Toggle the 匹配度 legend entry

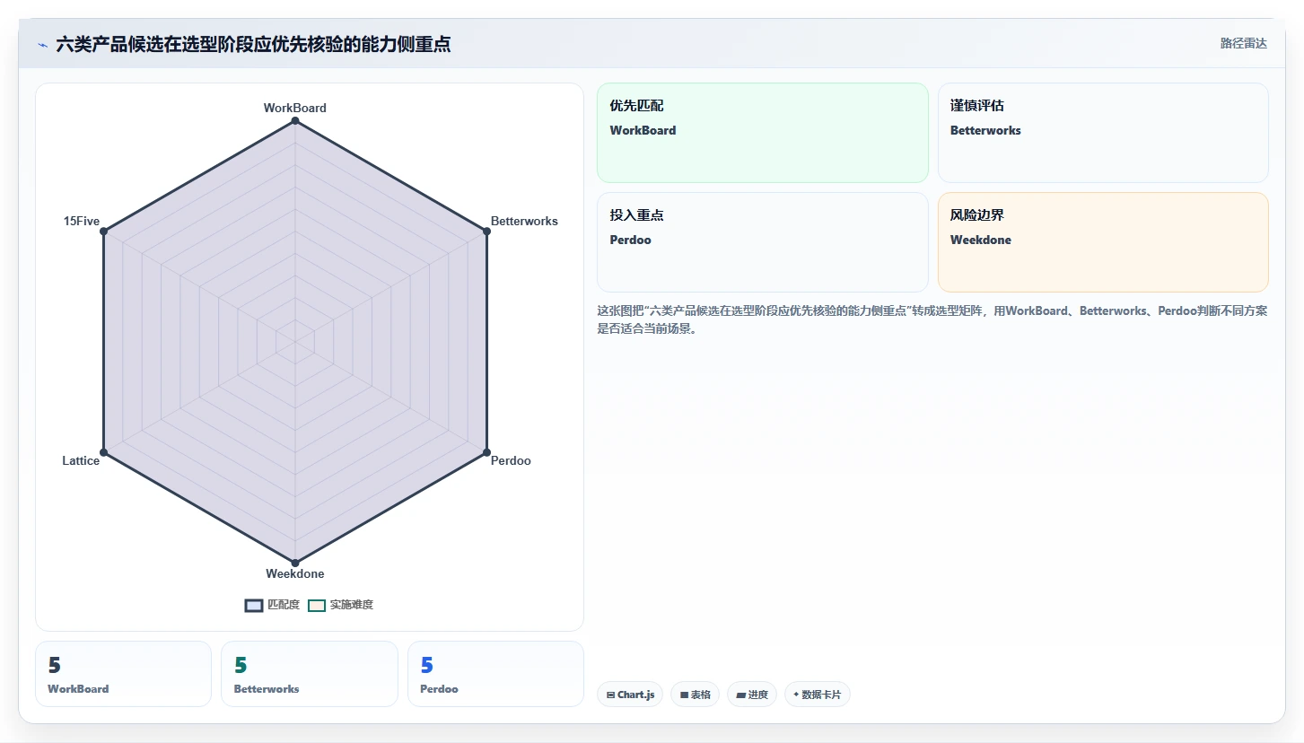(x=272, y=605)
